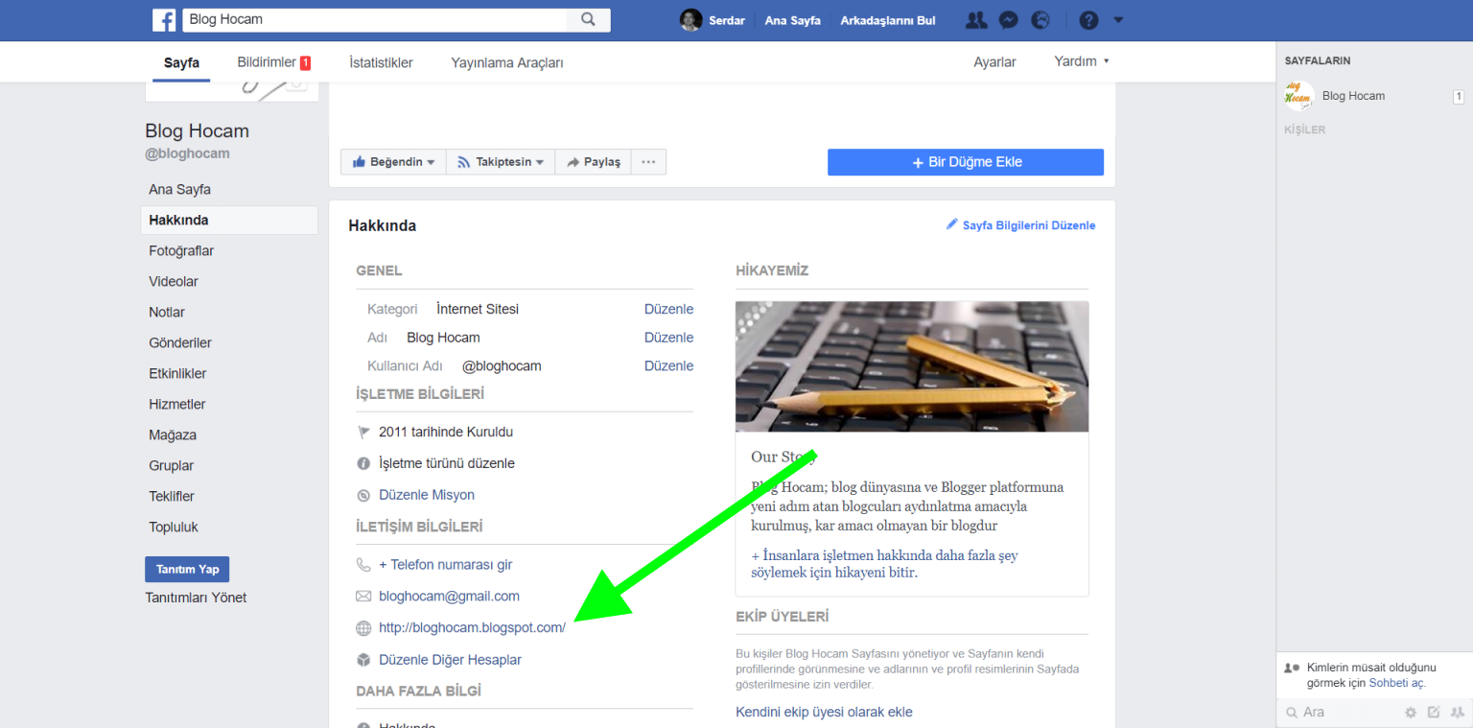The image size is (1473, 728).
Task: Open notifications globe icon
Action: (1040, 20)
